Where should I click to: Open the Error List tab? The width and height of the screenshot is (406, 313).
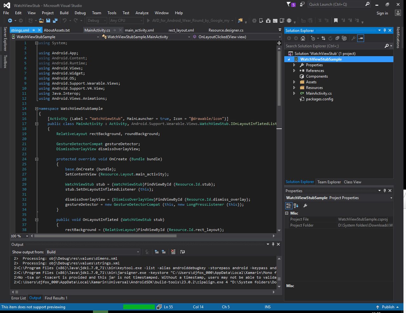tap(18, 298)
